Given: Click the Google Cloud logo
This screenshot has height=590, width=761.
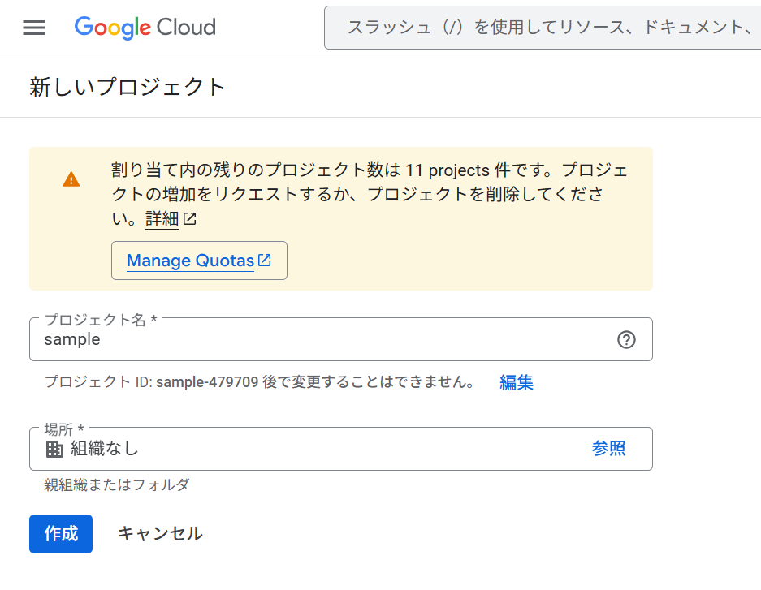Looking at the screenshot, I should click(x=145, y=28).
